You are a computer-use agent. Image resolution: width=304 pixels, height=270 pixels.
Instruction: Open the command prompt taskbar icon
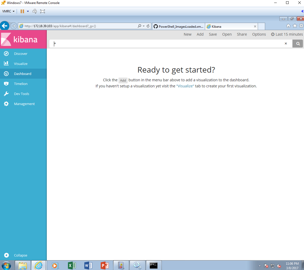click(154, 265)
